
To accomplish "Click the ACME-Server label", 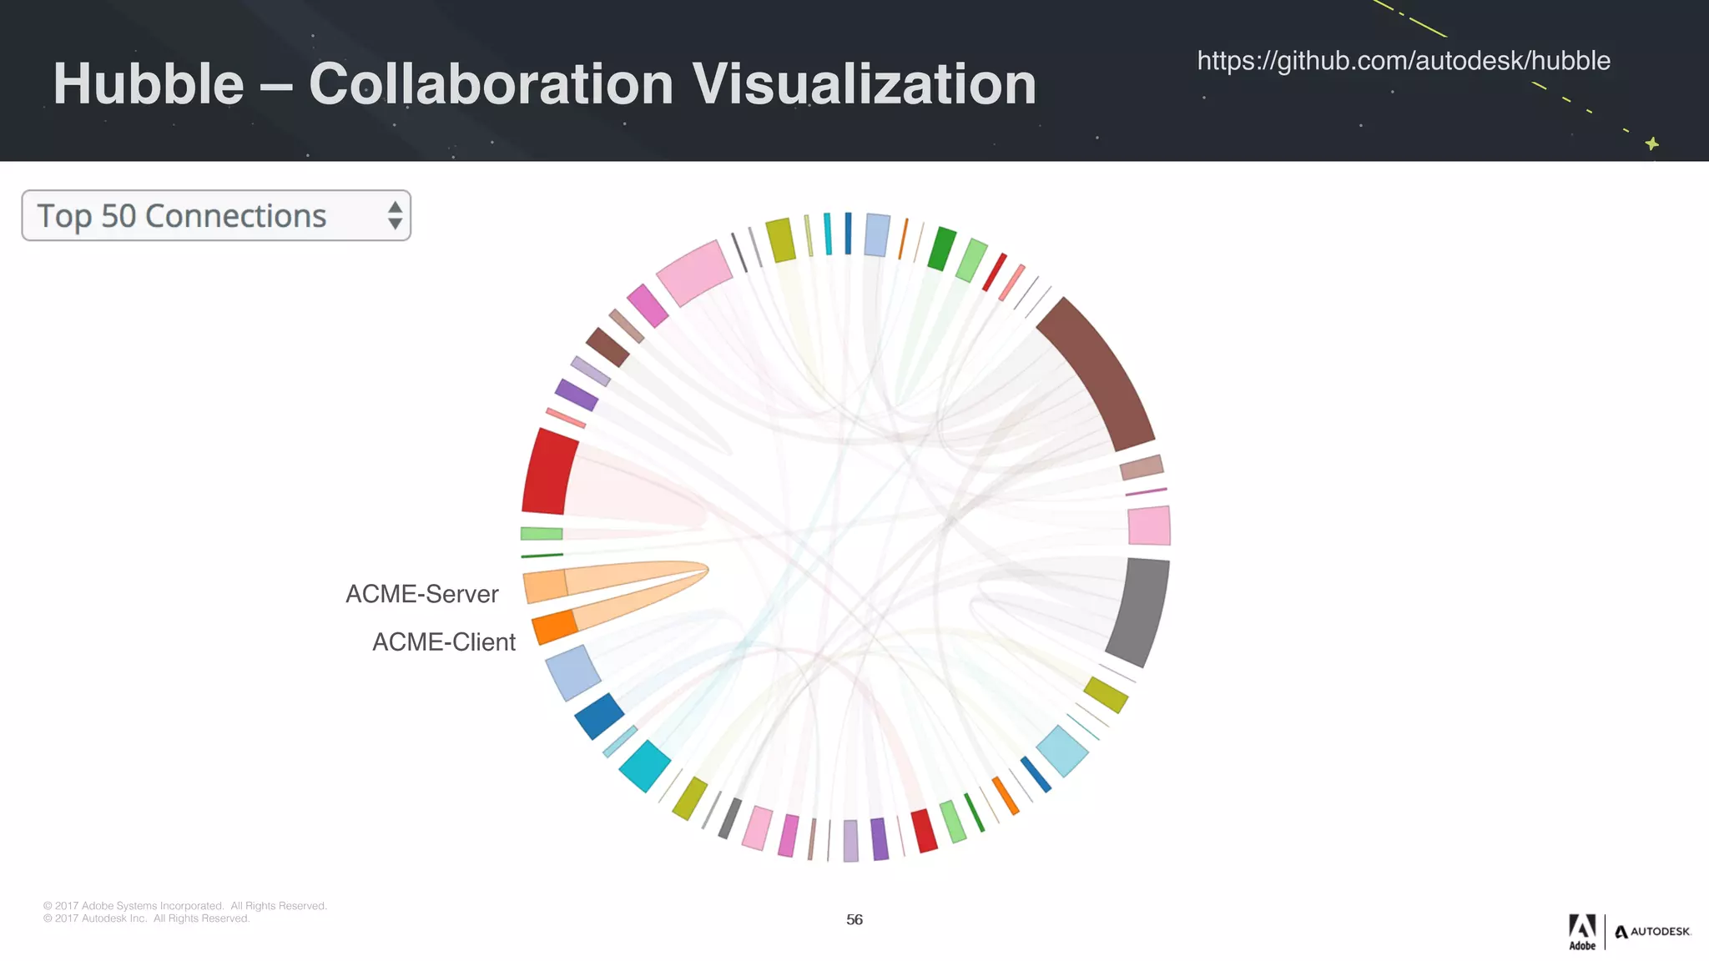I will 421,594.
